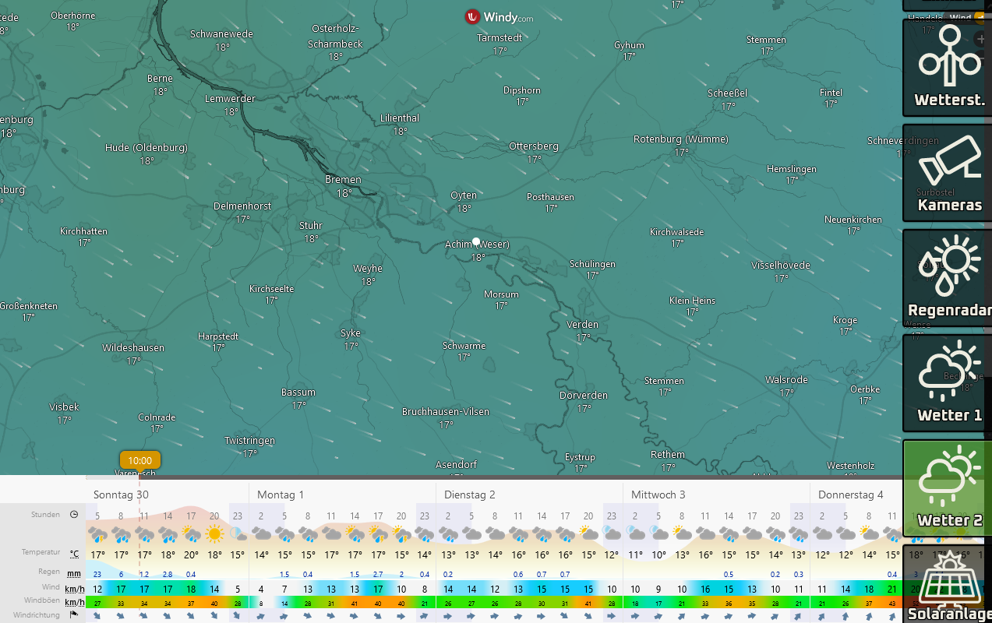
Task: Open the Kameras webcam view
Action: click(948, 173)
